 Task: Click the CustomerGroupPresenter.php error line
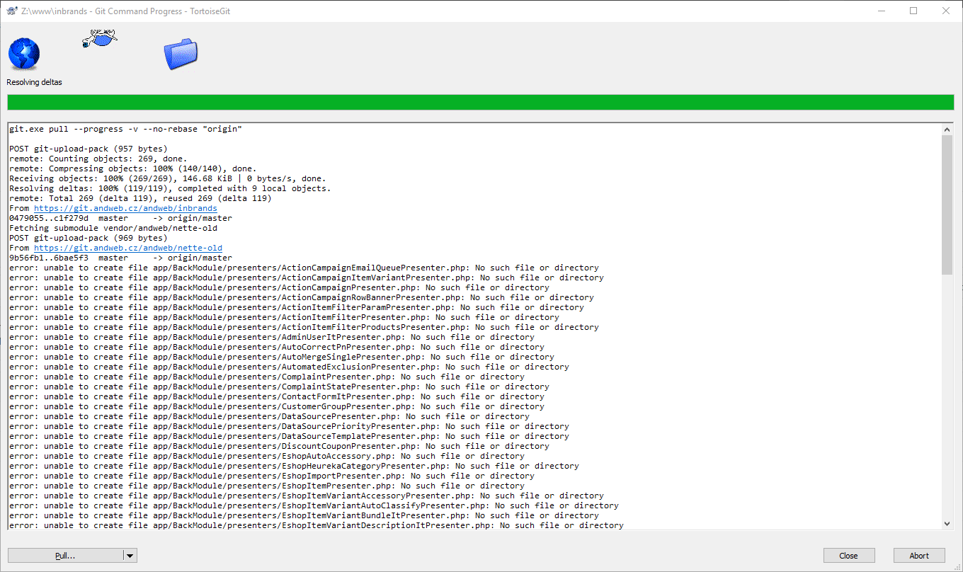[x=277, y=407]
